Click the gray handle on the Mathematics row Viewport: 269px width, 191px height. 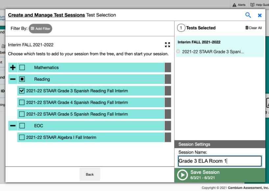click(x=168, y=68)
